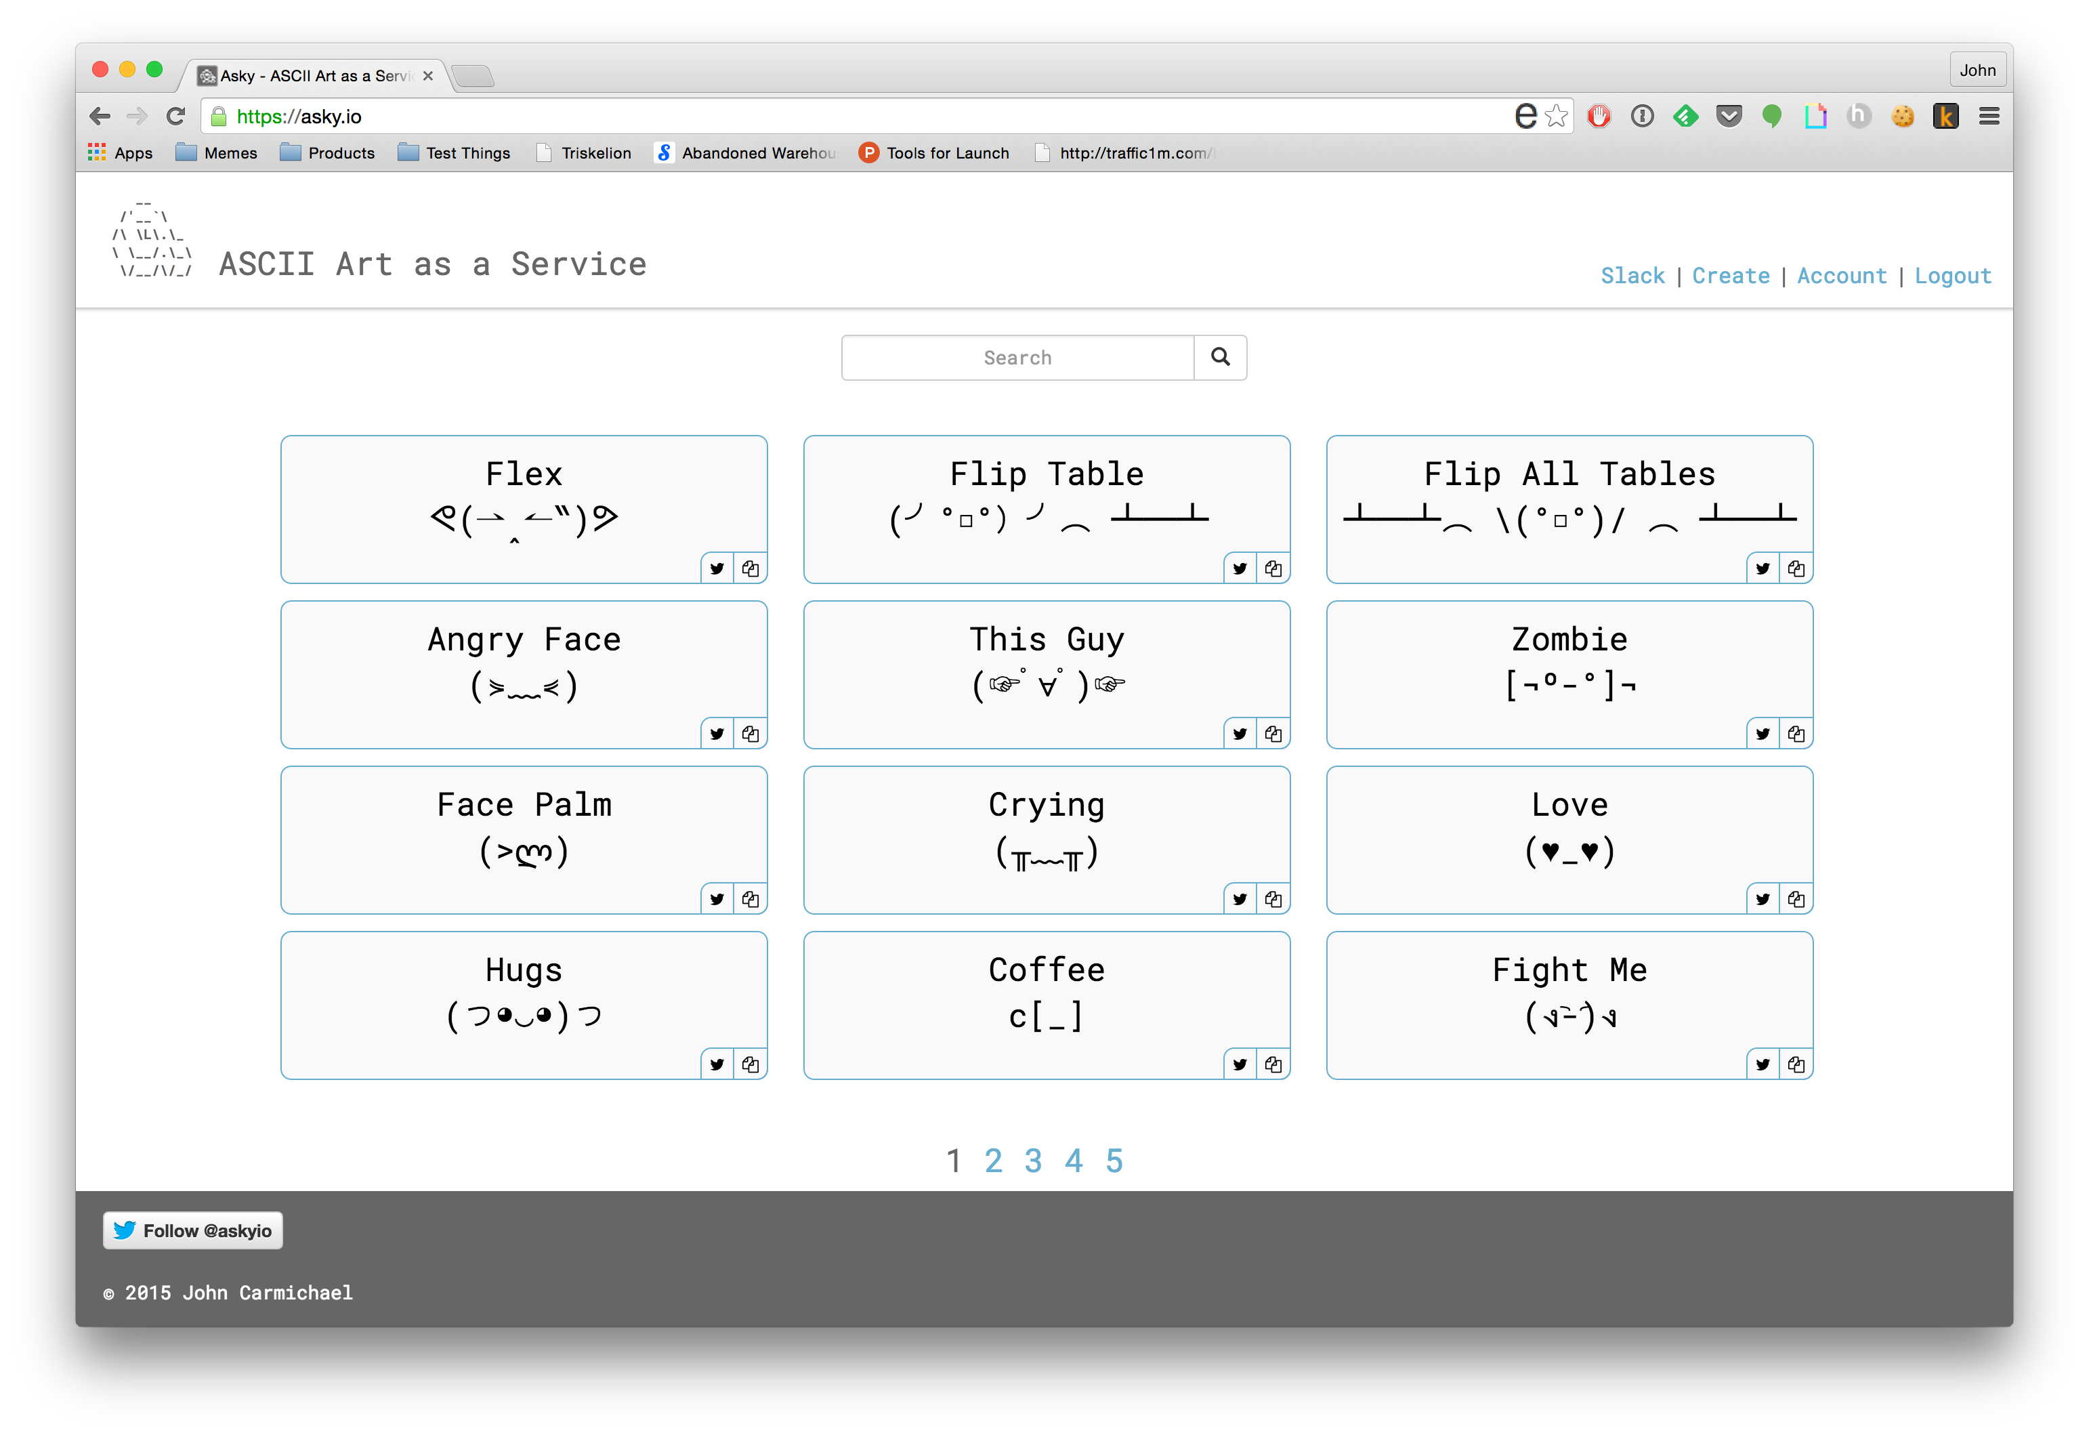Tweet the Fight Me ASCII art
The width and height of the screenshot is (2089, 1435).
click(x=1763, y=1064)
